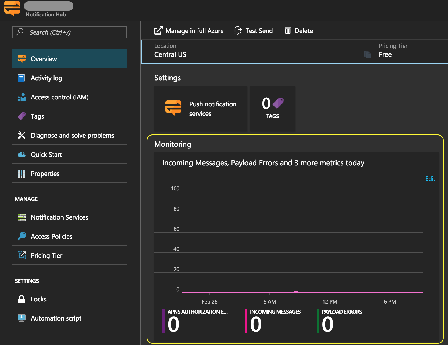Click the pink Incoming Messages legend swatch

(x=246, y=321)
